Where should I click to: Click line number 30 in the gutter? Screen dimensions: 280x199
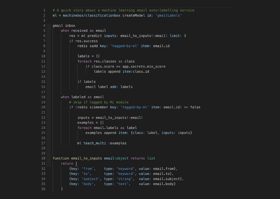click(x=43, y=158)
